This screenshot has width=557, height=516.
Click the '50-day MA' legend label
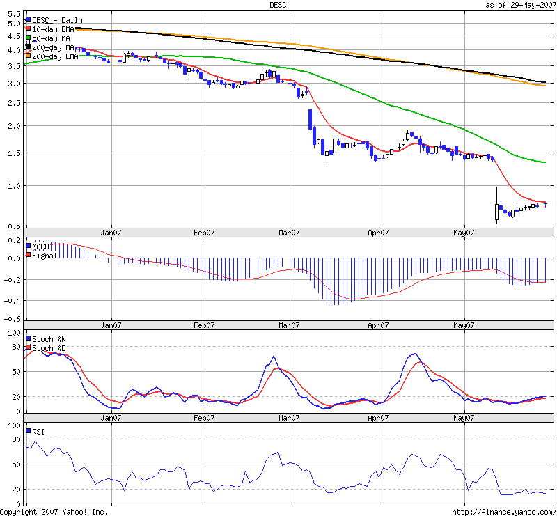51,38
